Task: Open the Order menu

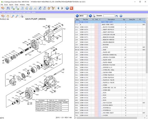Action: (17, 5)
